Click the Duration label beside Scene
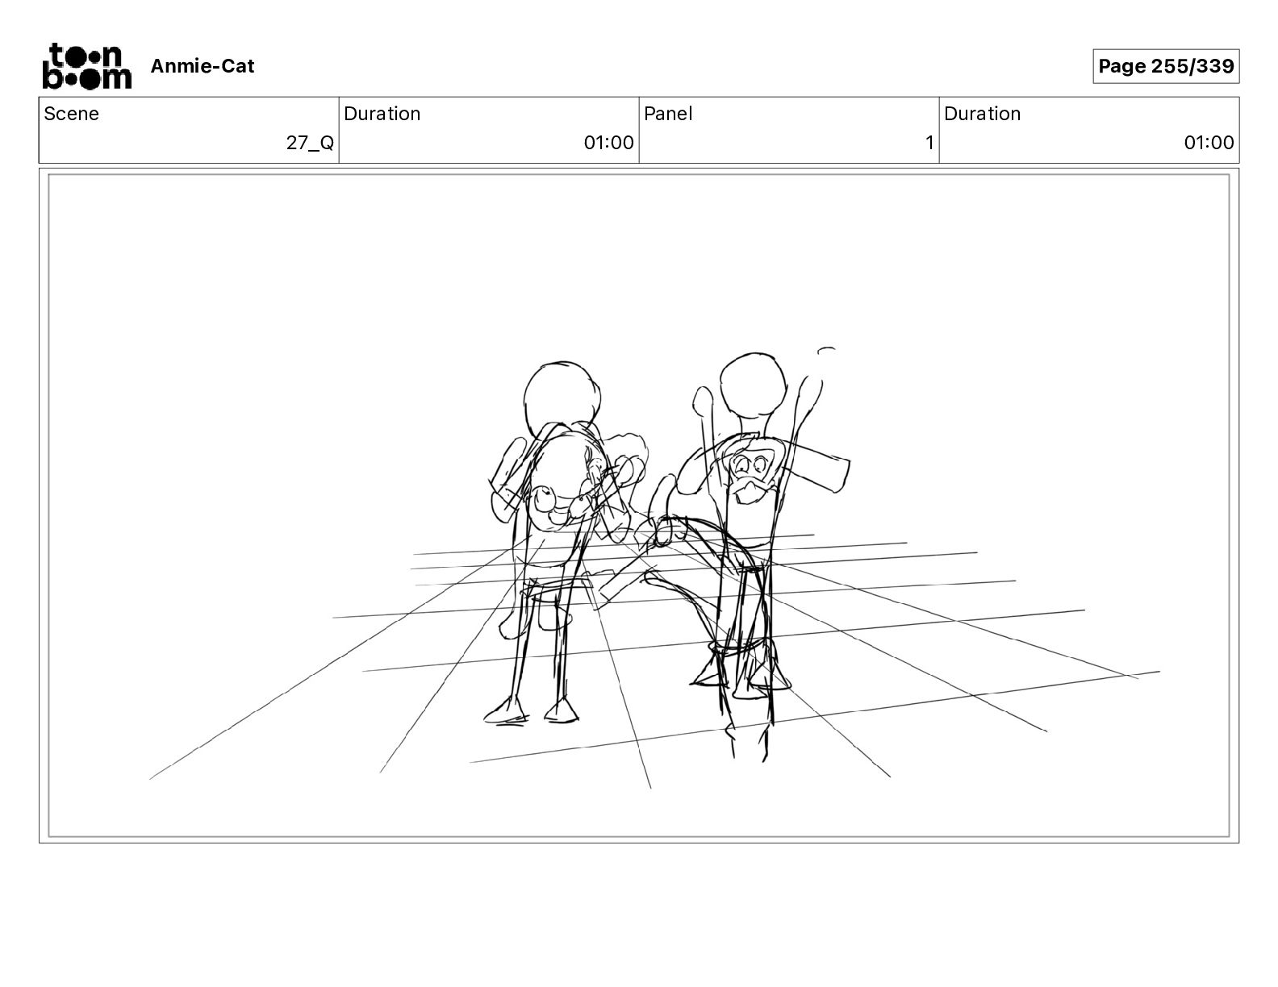 click(x=382, y=114)
